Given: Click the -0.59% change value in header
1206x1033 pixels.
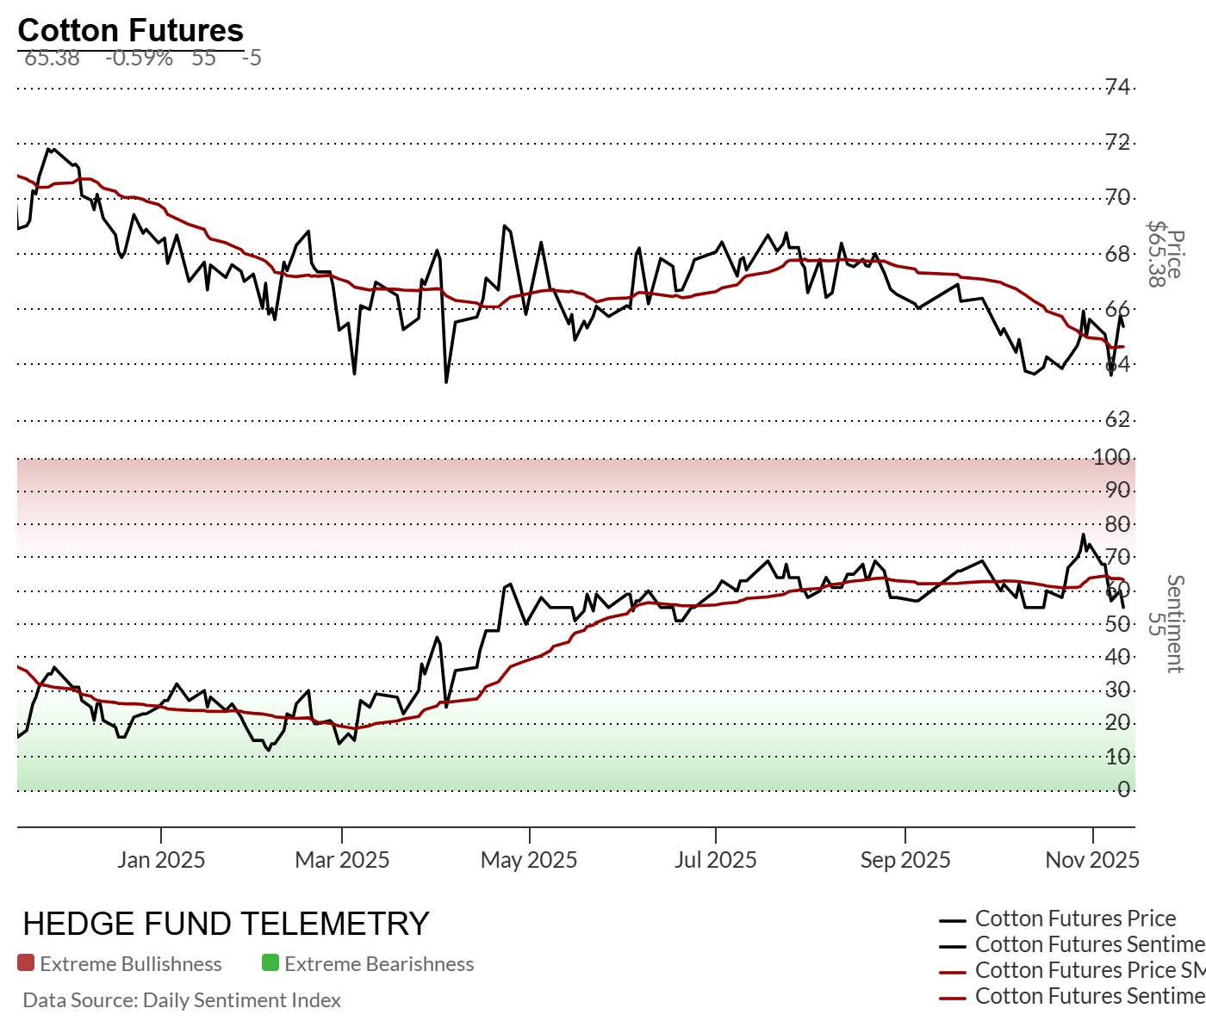Looking at the screenshot, I should tap(140, 59).
